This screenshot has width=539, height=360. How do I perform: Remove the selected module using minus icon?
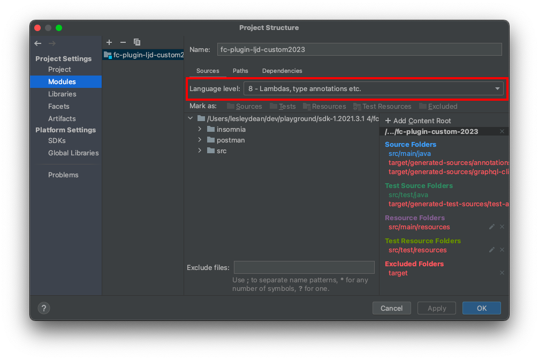(123, 42)
